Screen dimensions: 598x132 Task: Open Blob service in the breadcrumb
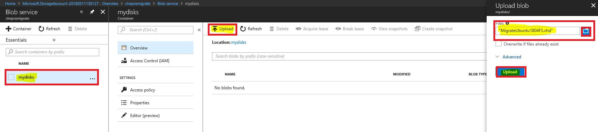click(168, 4)
